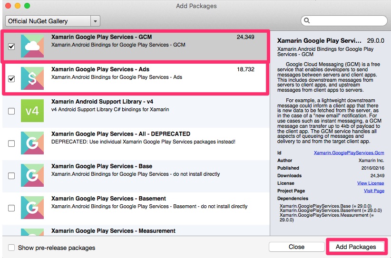
Task: Click the Add Packages button
Action: click(356, 247)
